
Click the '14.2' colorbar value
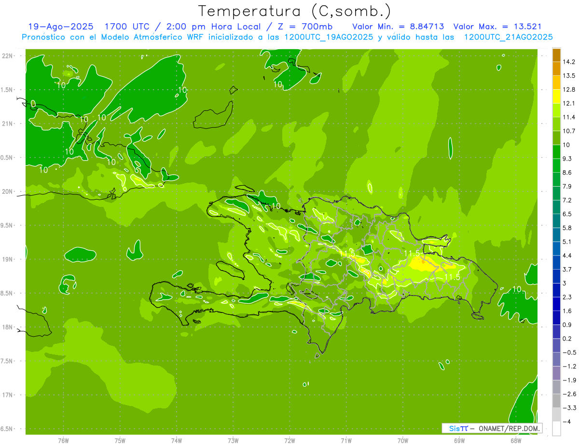[x=569, y=62]
